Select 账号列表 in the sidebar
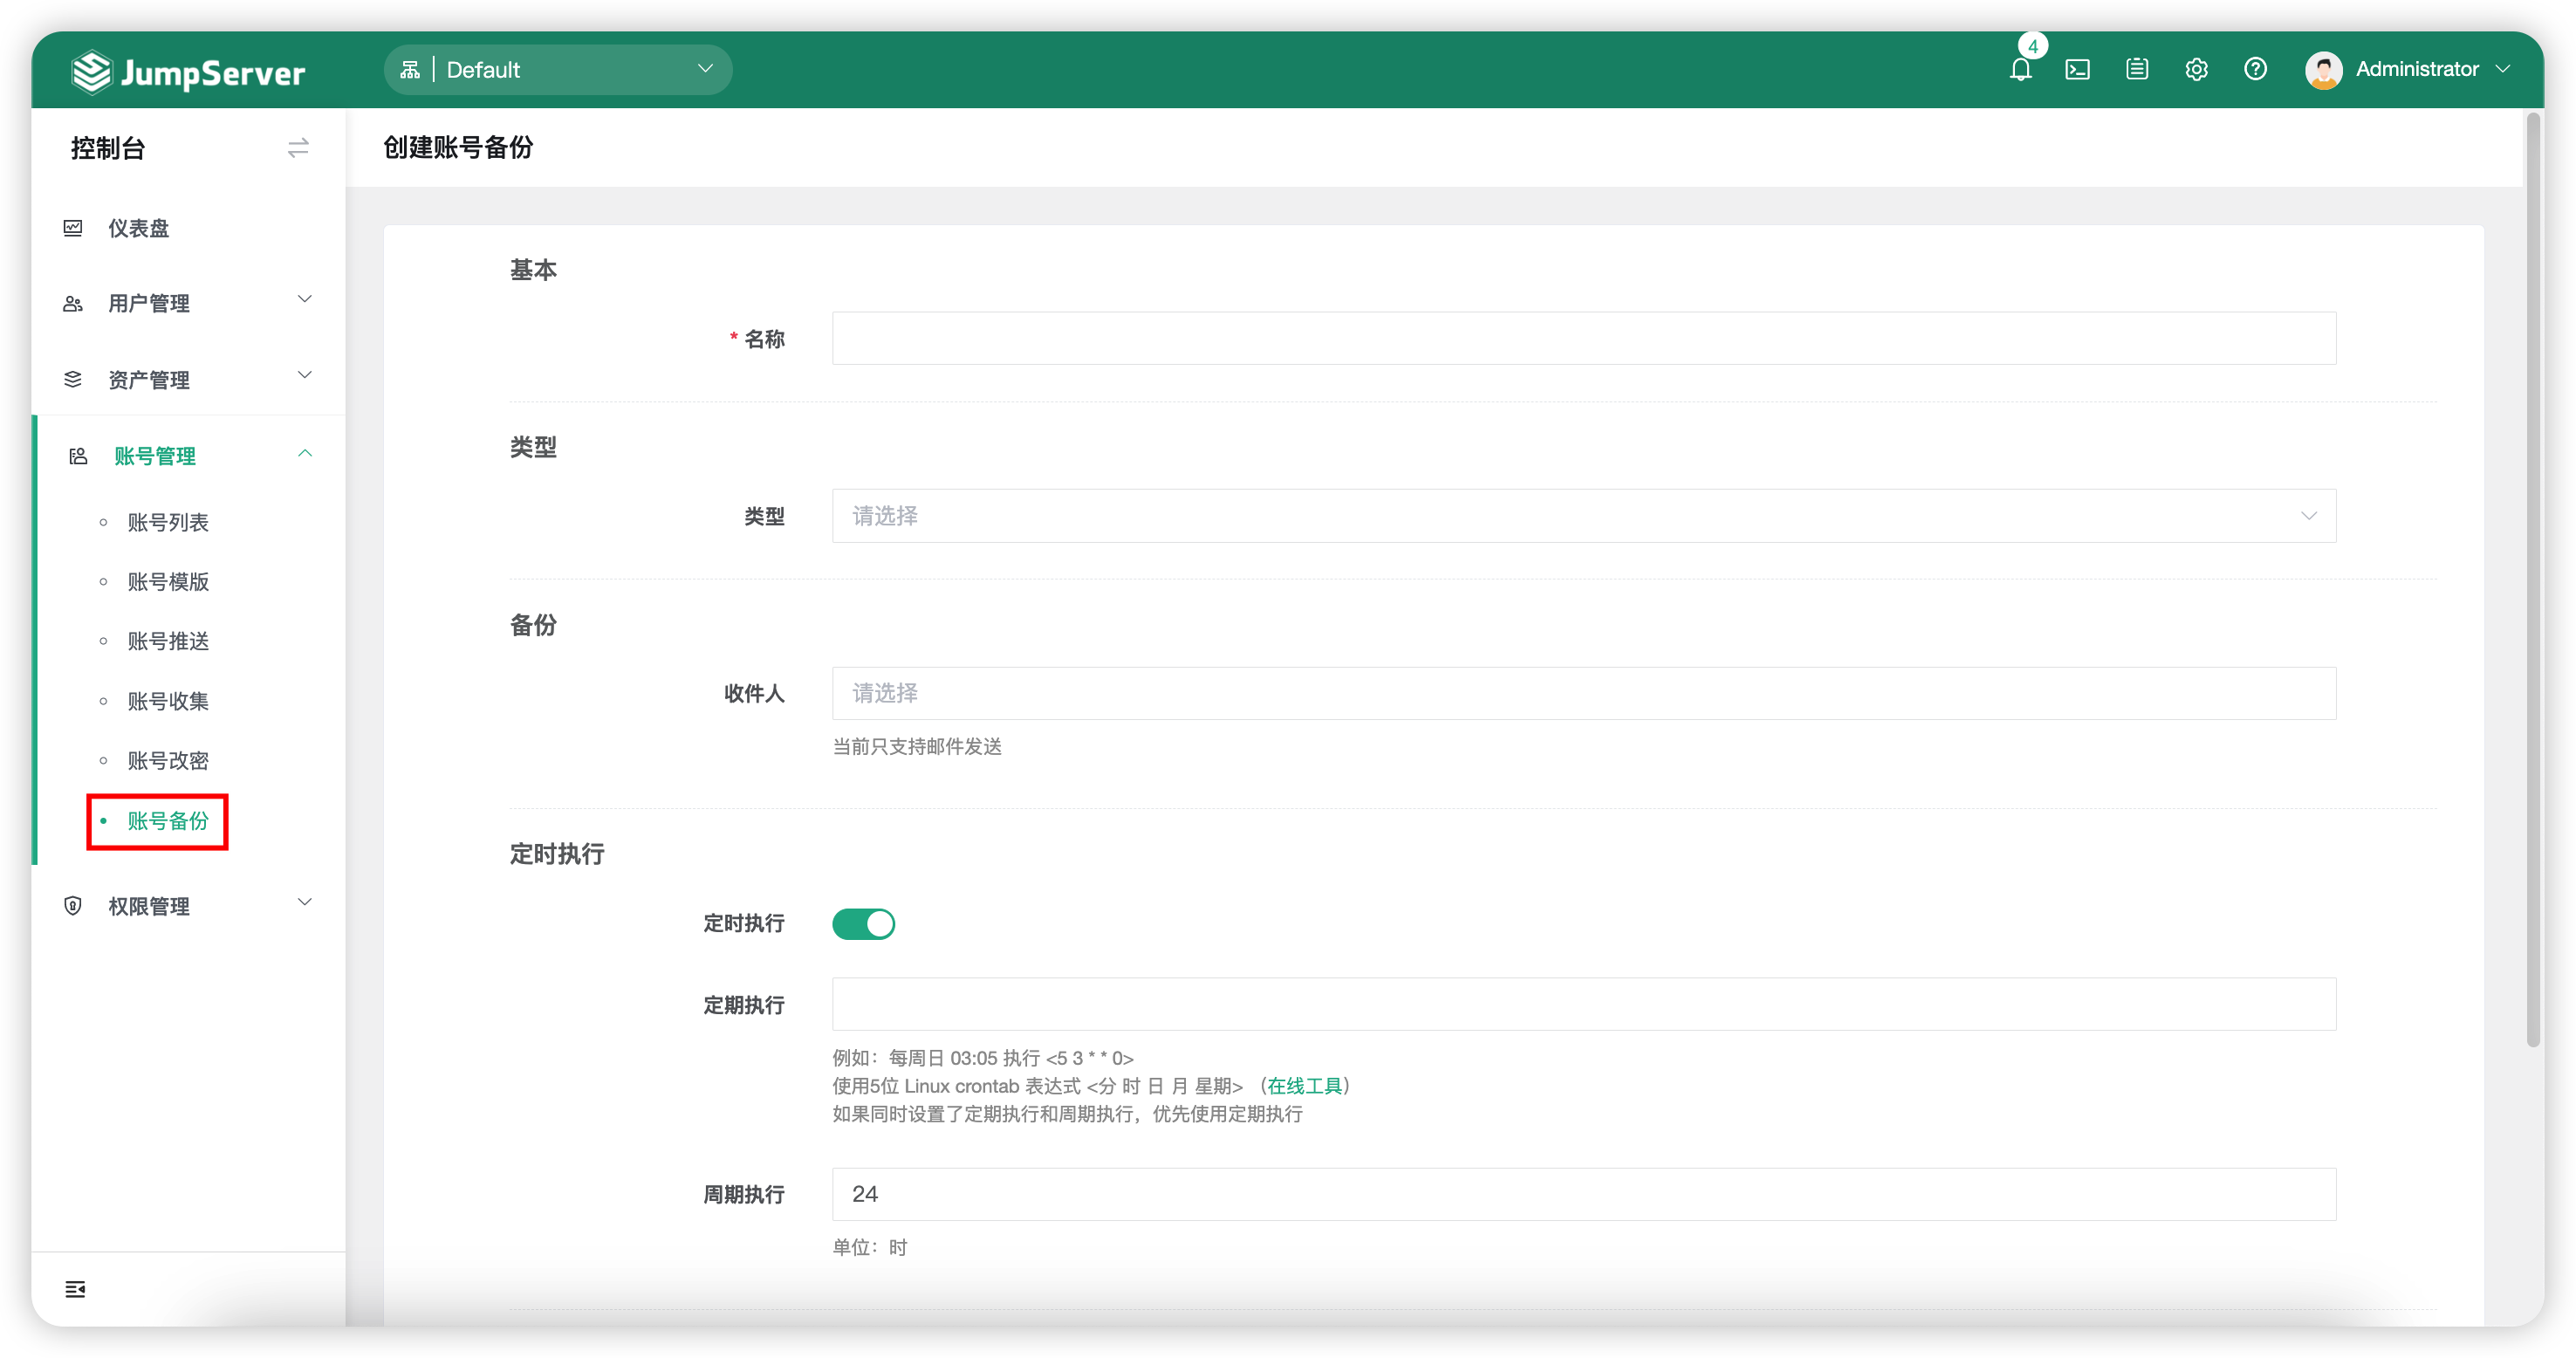The image size is (2576, 1358). click(x=168, y=521)
